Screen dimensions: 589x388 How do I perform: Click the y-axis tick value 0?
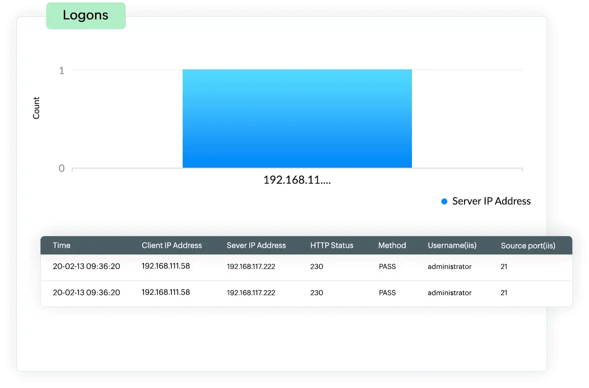[x=62, y=169]
